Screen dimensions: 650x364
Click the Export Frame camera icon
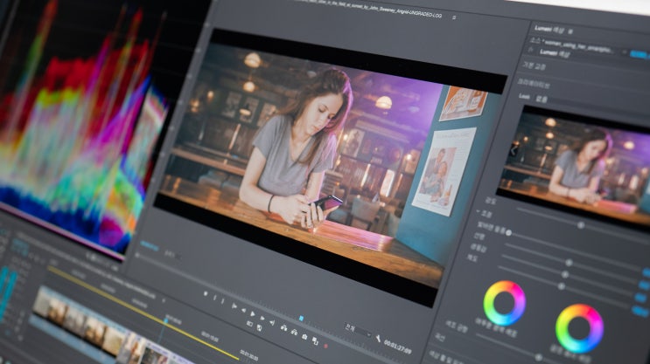click(304, 337)
